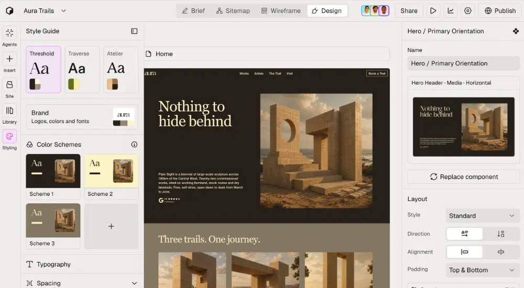Open the Style Standard dropdown
This screenshot has height=288, width=524.
tap(482, 216)
